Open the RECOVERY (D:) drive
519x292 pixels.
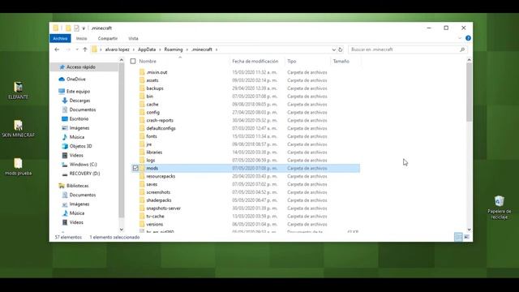click(84, 174)
